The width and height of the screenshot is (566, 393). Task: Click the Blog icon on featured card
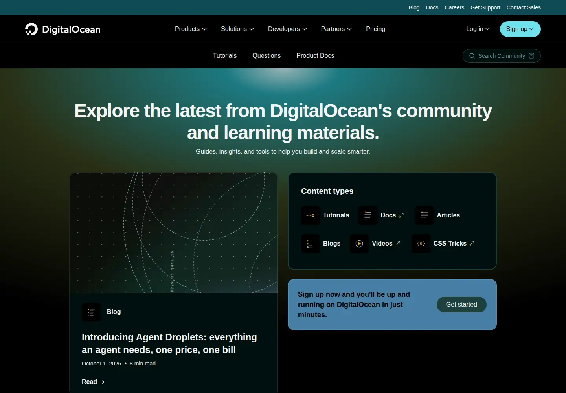91,312
